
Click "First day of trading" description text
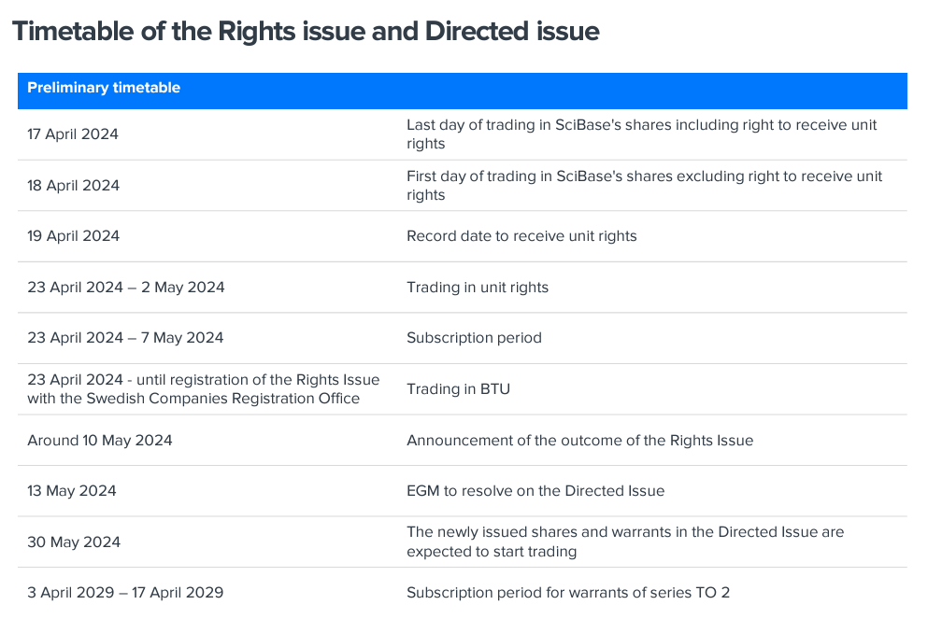coord(644,186)
